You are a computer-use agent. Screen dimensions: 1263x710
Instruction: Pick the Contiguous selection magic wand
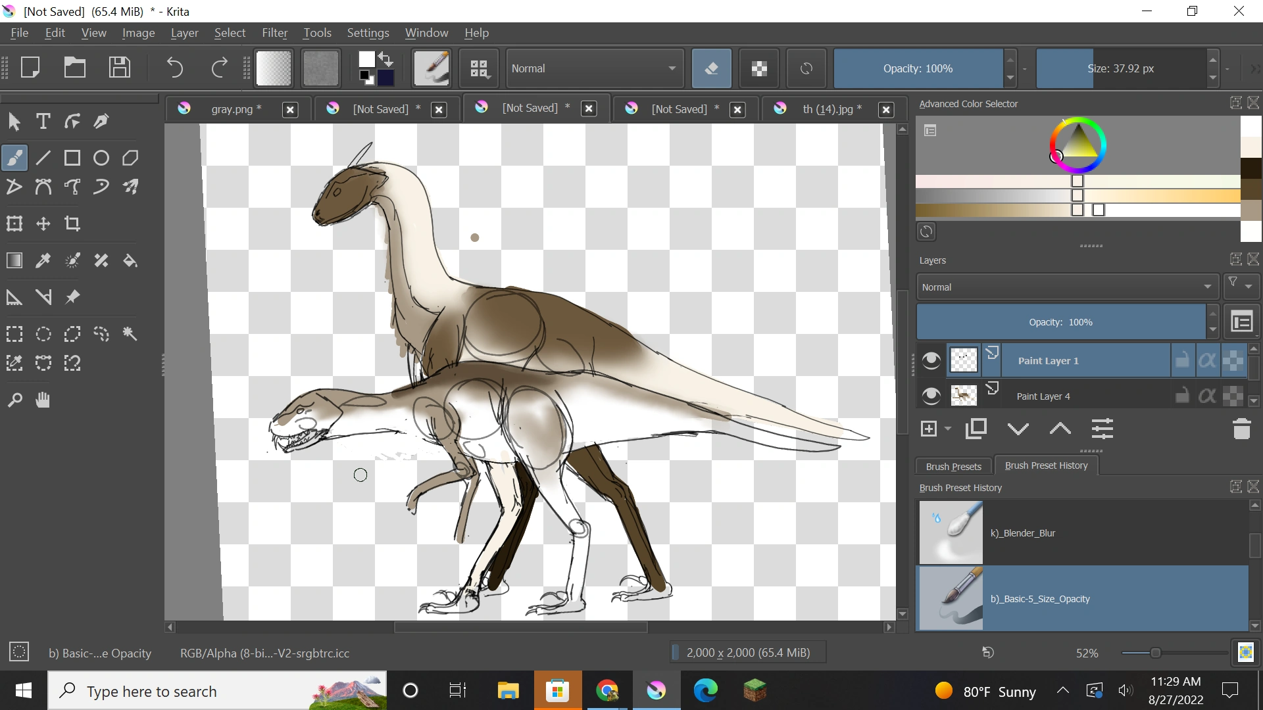[x=130, y=334]
